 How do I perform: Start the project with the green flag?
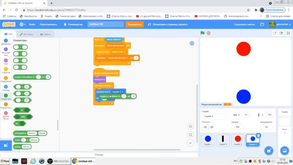coord(202,33)
